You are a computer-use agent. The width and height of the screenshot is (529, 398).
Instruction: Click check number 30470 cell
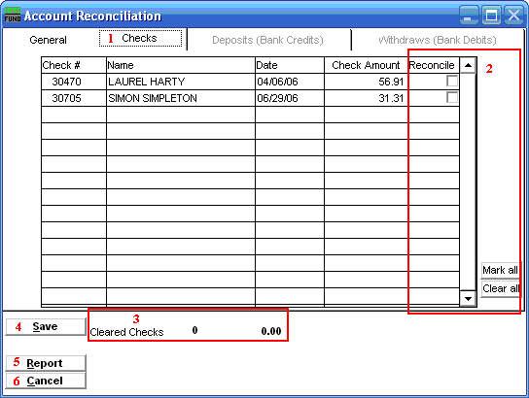(74, 82)
